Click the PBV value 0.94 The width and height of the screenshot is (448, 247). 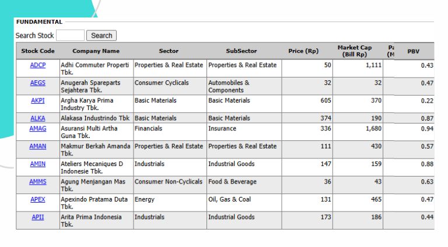click(427, 129)
